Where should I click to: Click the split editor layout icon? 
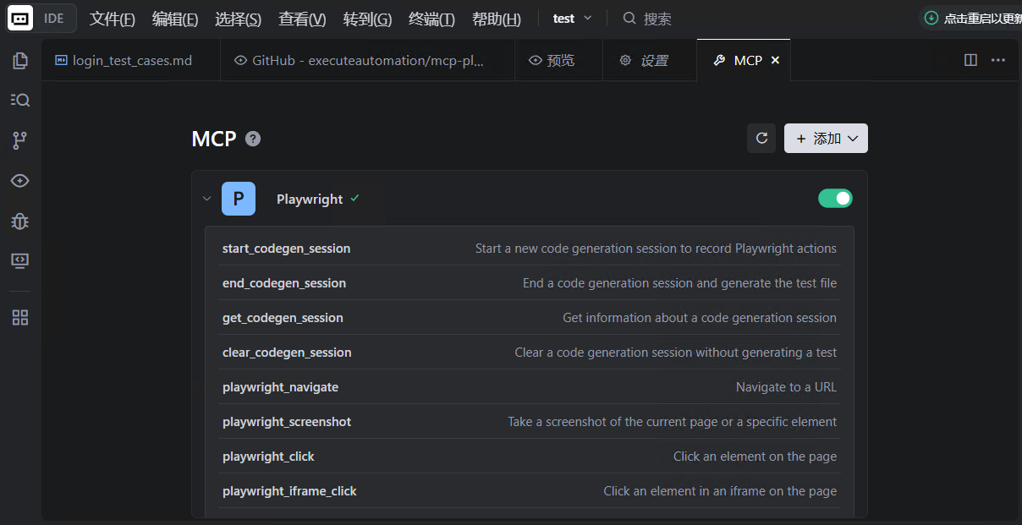(x=971, y=60)
